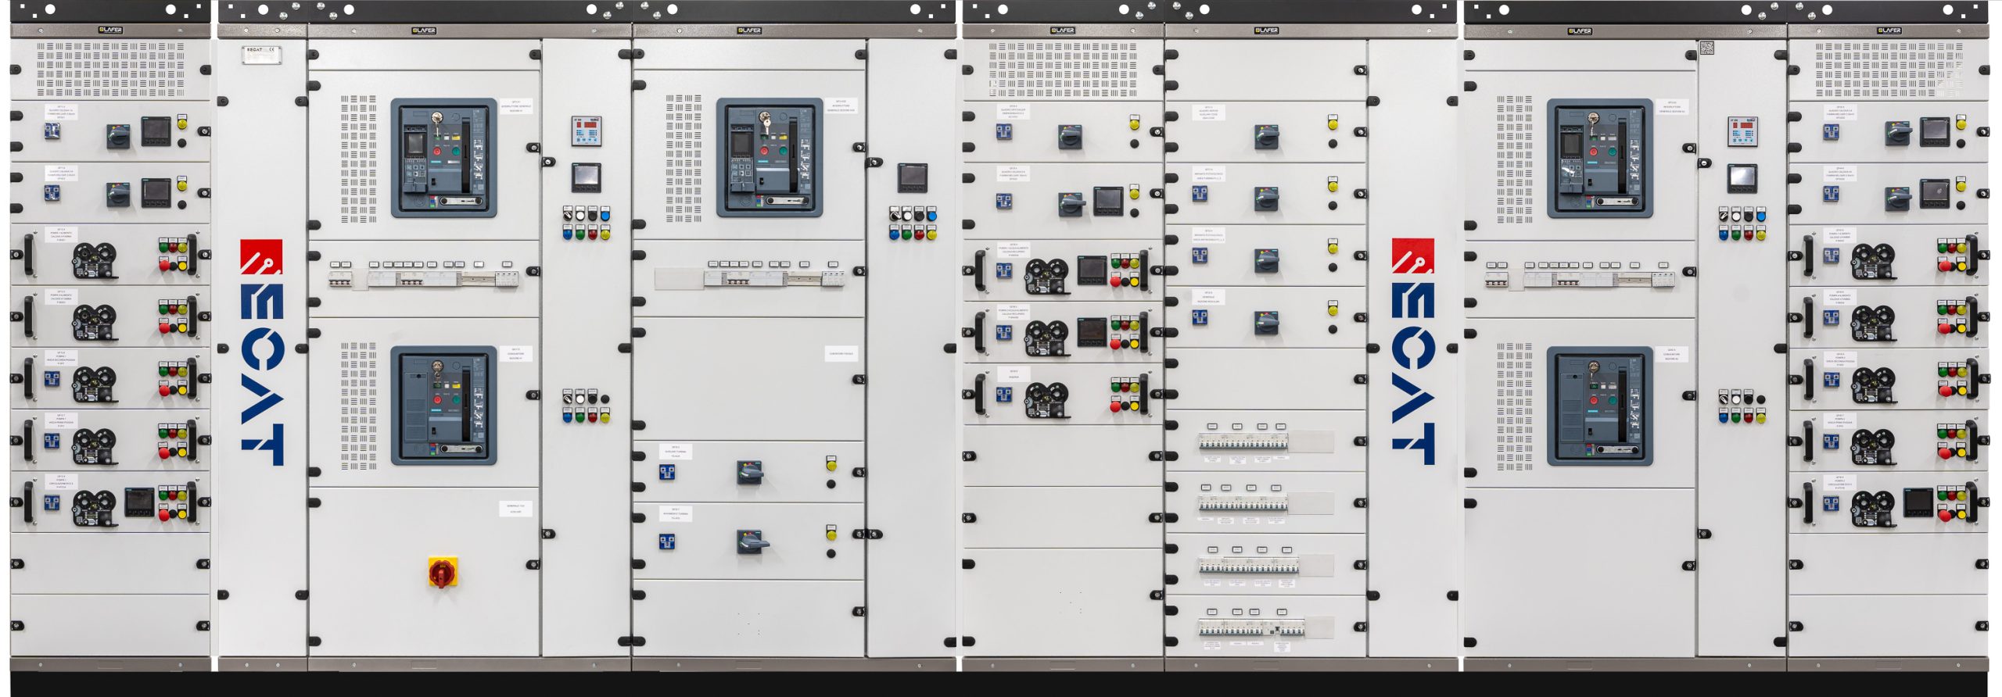Turn the second rotary switch in the far-left cabinet
This screenshot has height=697, width=2002.
(x=118, y=195)
